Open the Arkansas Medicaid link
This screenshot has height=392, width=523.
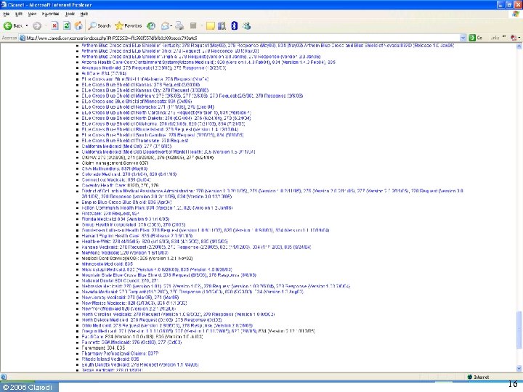154,68
